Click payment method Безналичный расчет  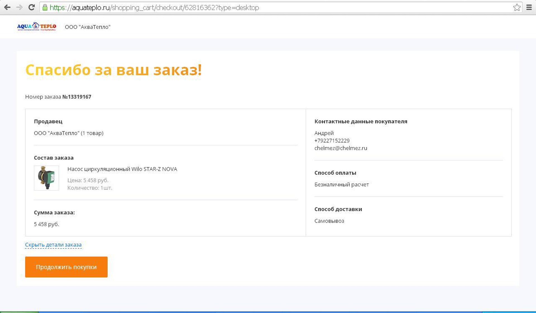pyautogui.click(x=341, y=185)
